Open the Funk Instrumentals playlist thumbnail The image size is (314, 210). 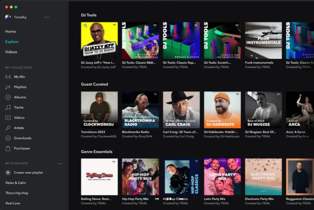(x=263, y=40)
